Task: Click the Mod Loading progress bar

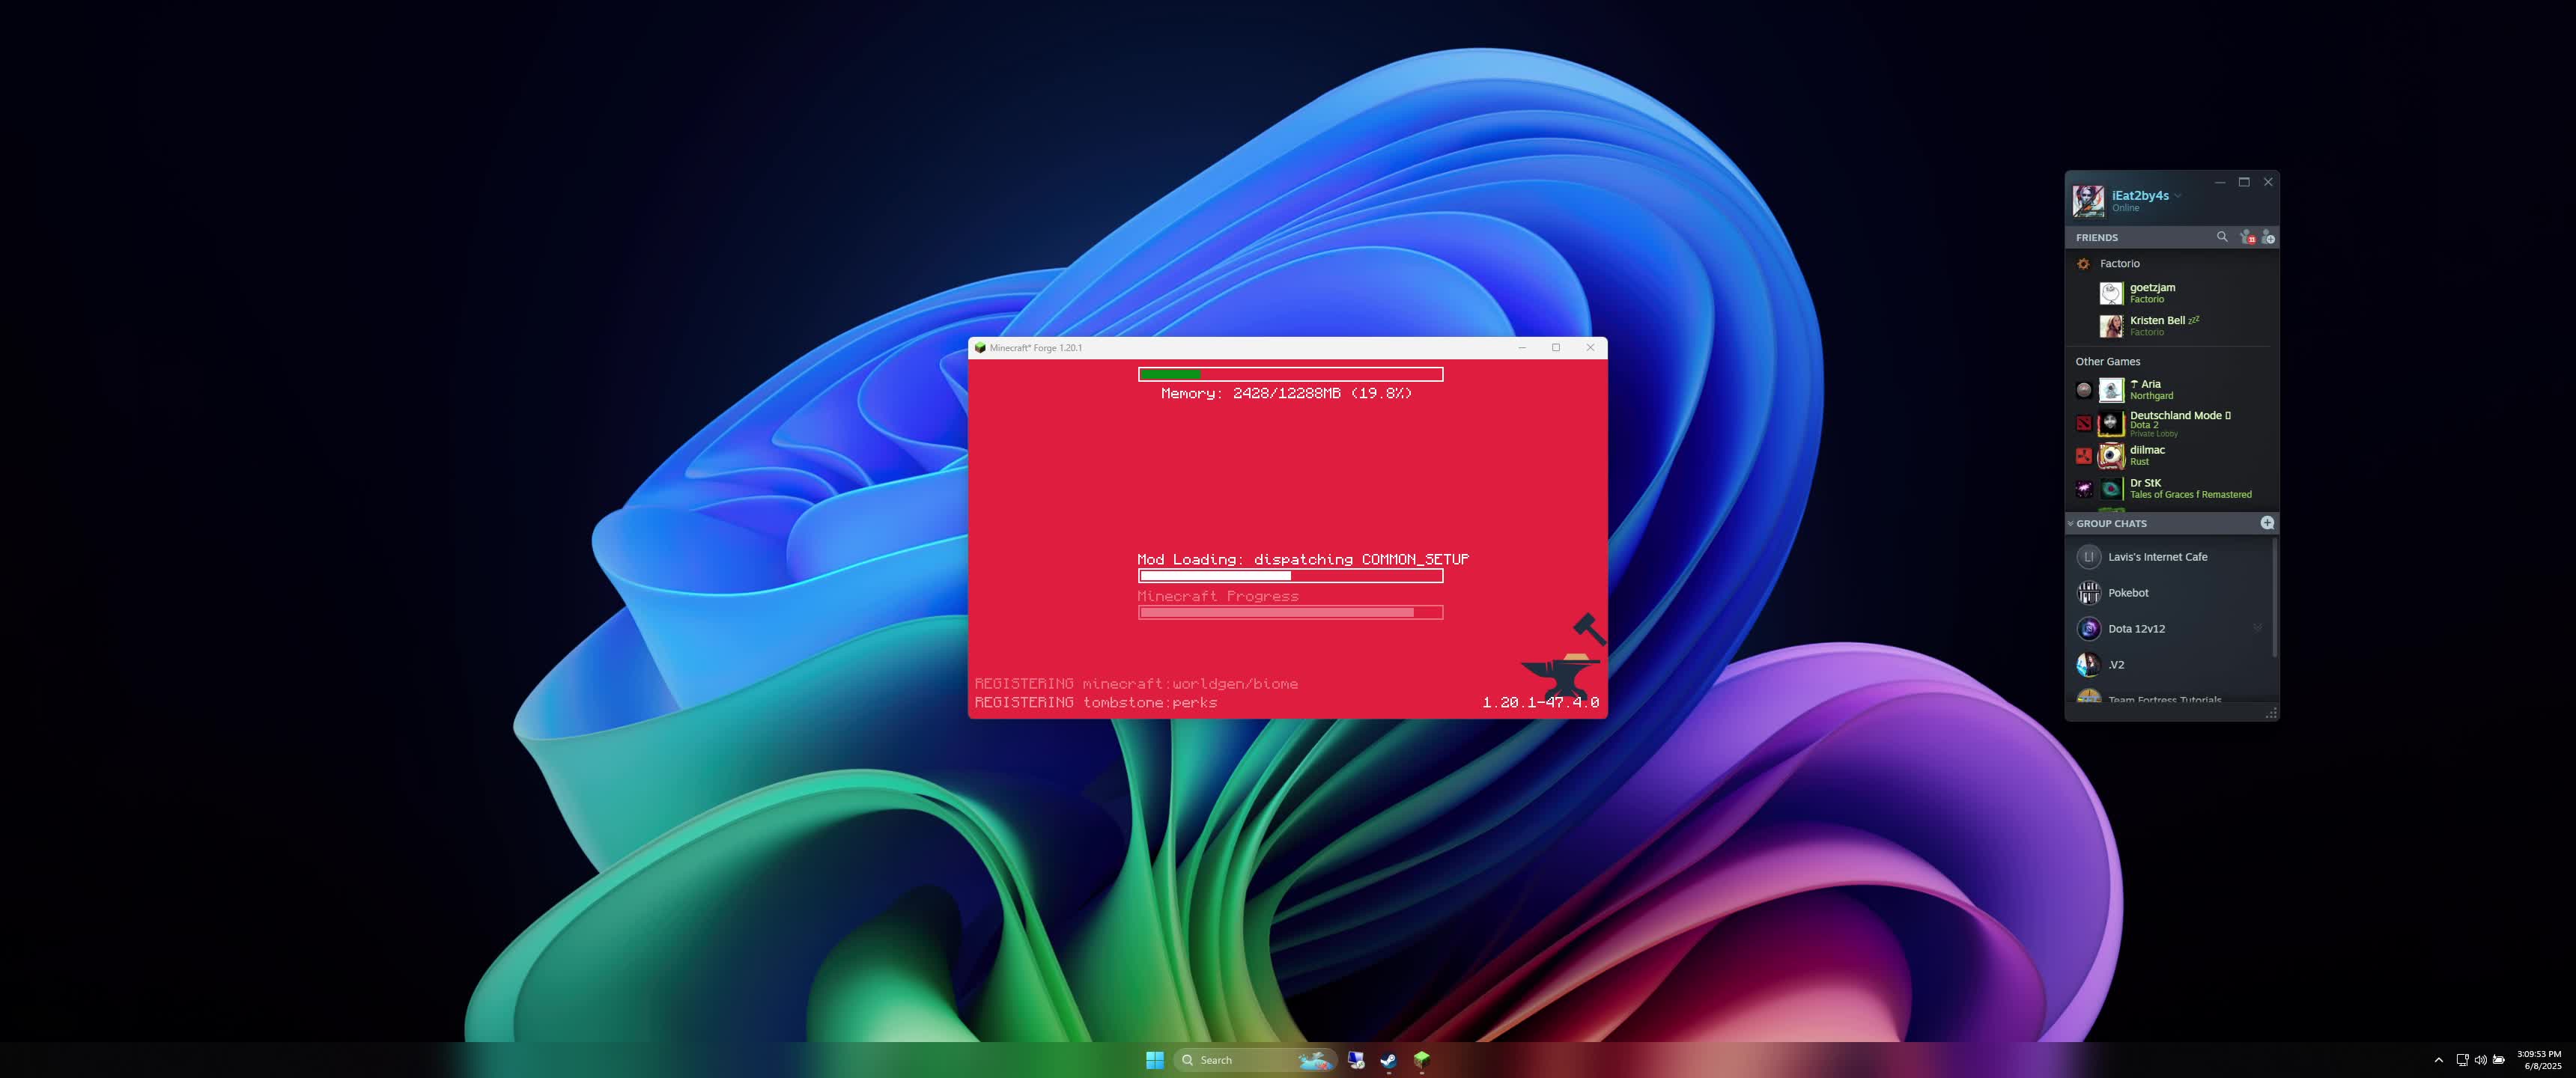Action: (1290, 576)
